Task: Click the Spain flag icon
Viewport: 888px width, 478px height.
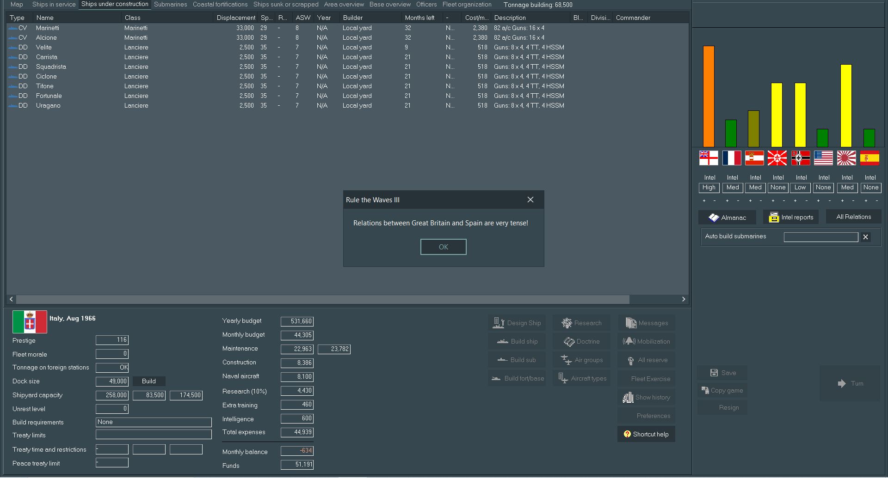Action: 869,158
